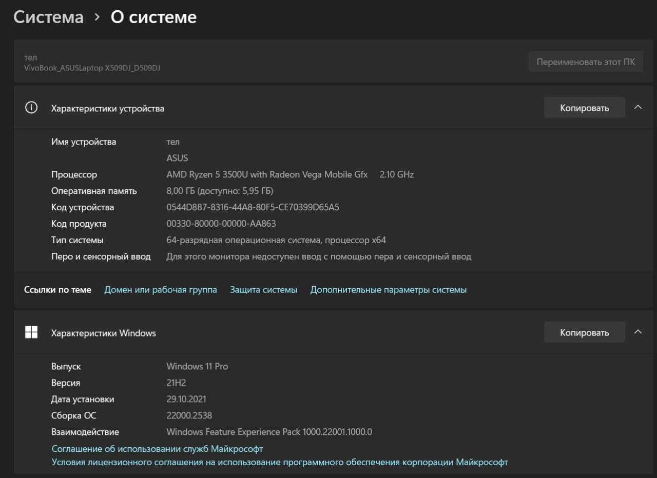Click the Характеристики Windows header text
Viewport: 657px width, 478px height.
[104, 333]
